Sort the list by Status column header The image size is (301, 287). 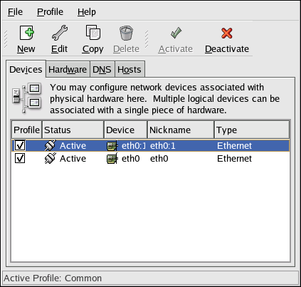coord(73,130)
